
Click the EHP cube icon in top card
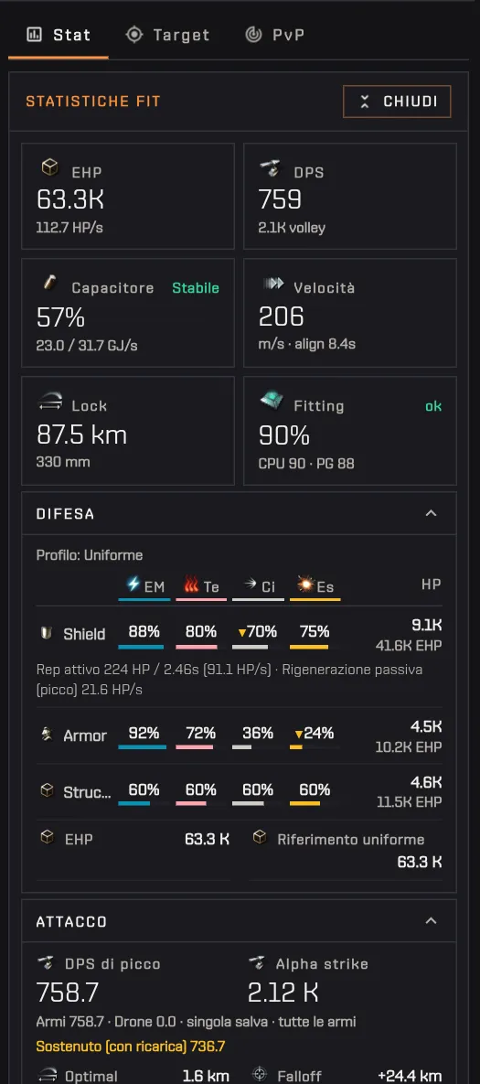point(49,167)
